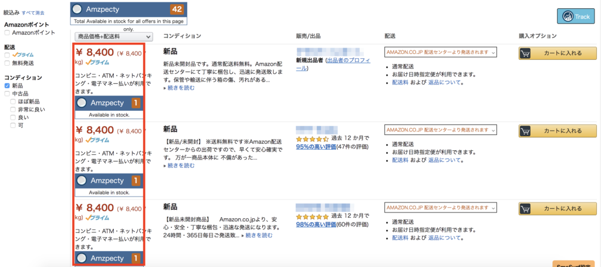
Task: Tick the 無料発送 shipping checkbox
Action: click(7, 63)
